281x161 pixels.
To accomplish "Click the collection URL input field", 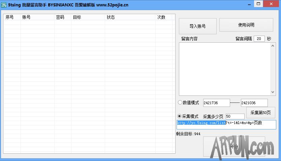I will click(x=226, y=125).
